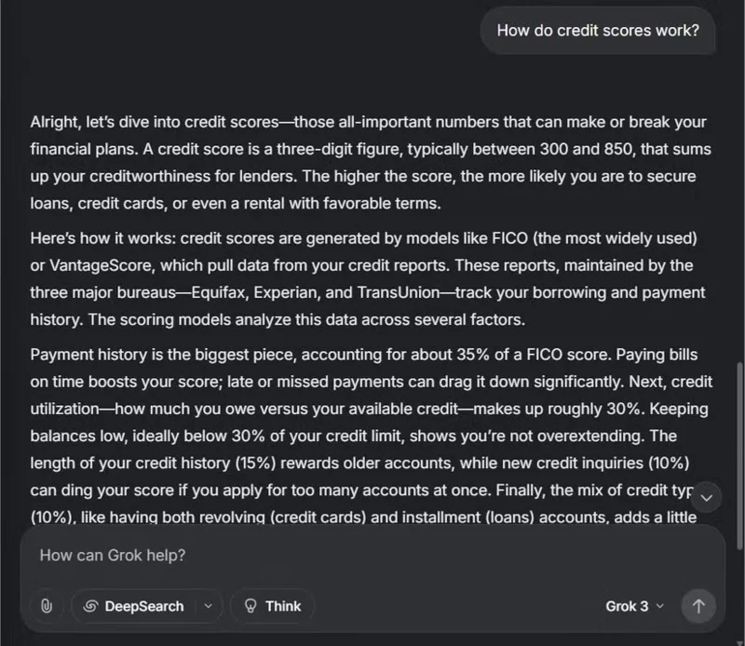The height and width of the screenshot is (646, 745).
Task: Enable Think mode
Action: (x=272, y=606)
